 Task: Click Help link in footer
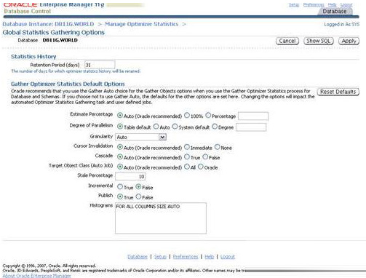coord(210,257)
